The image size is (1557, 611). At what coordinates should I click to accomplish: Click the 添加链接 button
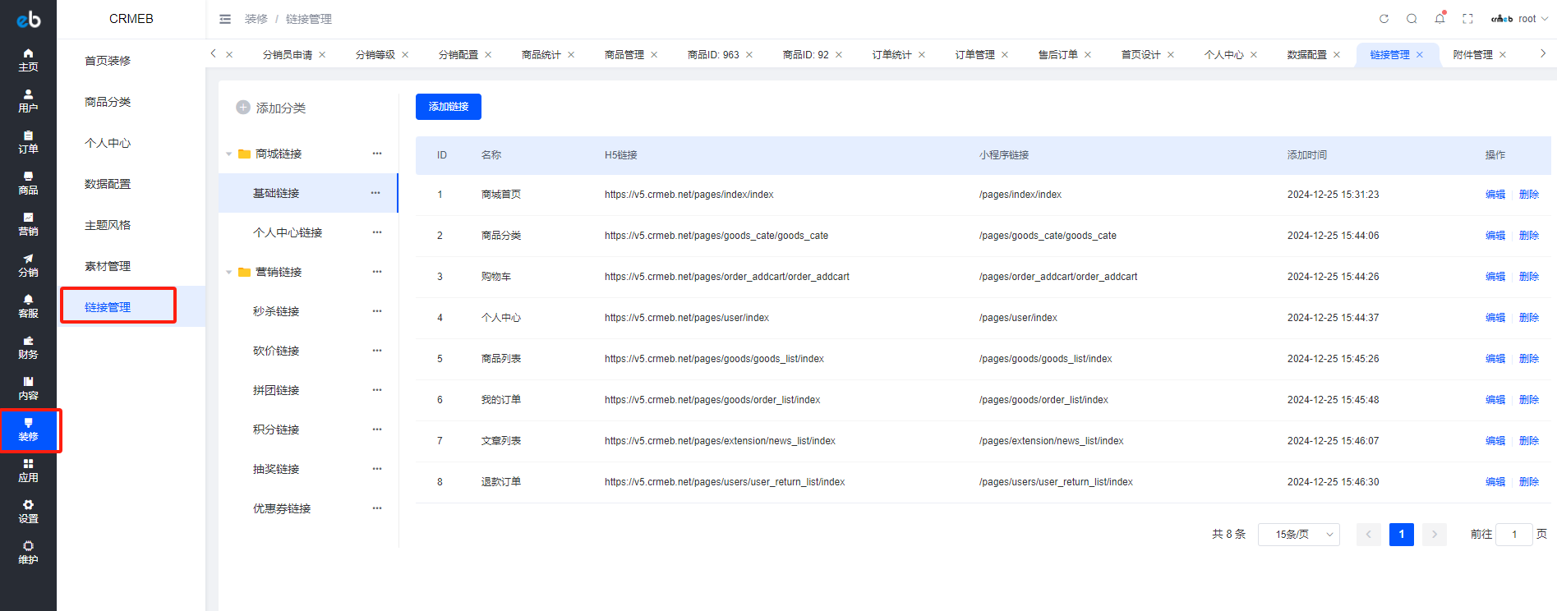coord(449,107)
